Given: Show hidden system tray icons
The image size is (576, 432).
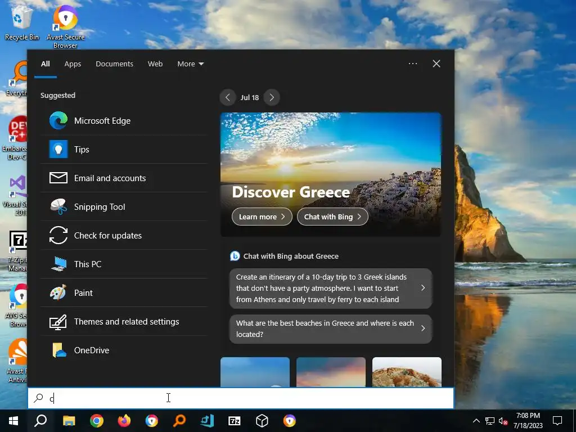Looking at the screenshot, I should 476,421.
